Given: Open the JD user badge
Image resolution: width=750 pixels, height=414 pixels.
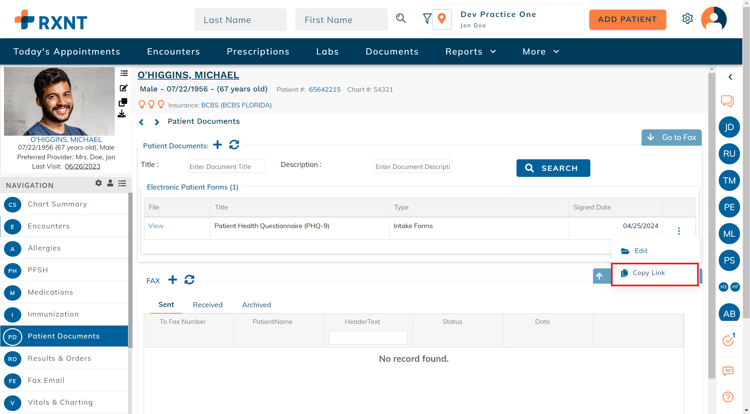Looking at the screenshot, I should (729, 127).
